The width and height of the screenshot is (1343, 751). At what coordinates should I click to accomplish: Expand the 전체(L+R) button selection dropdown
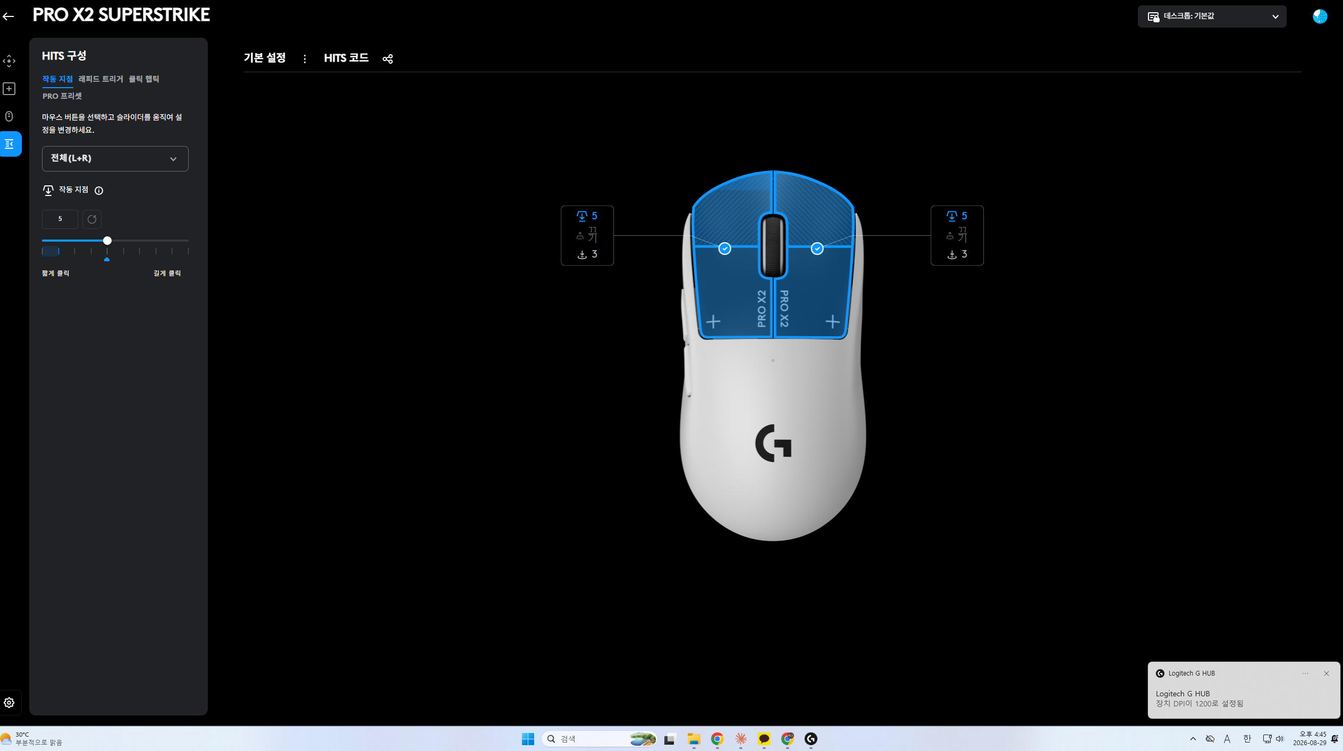click(115, 159)
